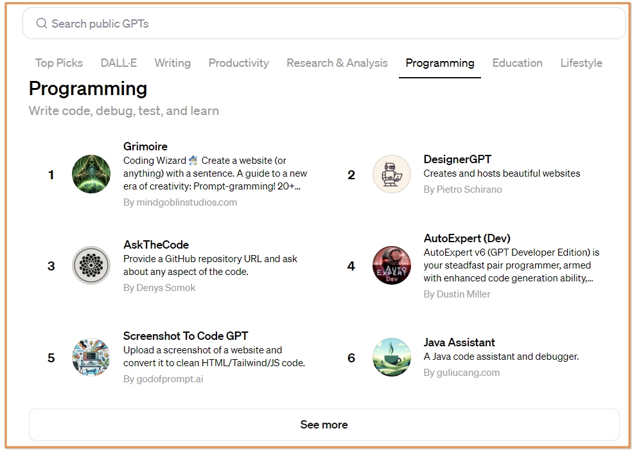Open the Java Assistant title link
Screen dimensions: 641x451
(x=459, y=342)
